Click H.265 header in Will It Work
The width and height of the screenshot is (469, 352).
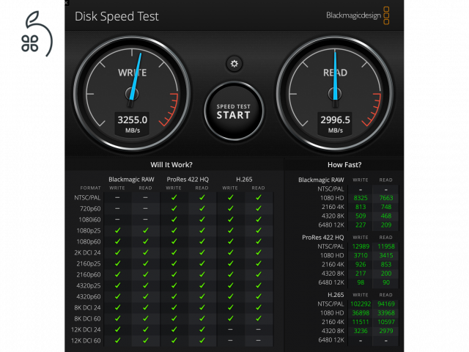click(x=244, y=179)
